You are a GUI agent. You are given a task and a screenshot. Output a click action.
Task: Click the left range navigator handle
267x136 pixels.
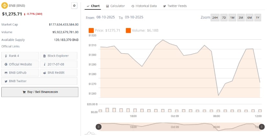coord(99,127)
